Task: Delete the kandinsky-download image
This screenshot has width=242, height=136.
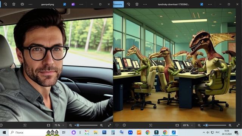Action: coord(137,4)
